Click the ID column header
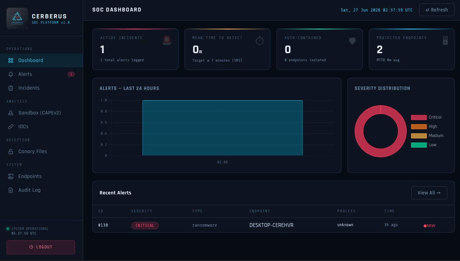This screenshot has height=261, width=460. click(101, 211)
